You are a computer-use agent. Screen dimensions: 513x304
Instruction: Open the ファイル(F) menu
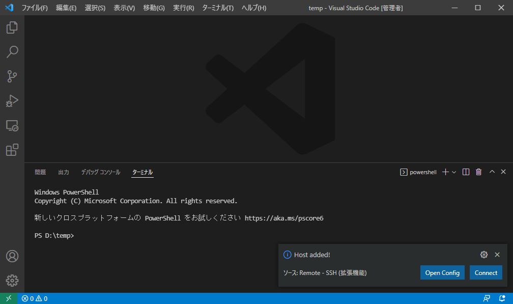point(35,8)
